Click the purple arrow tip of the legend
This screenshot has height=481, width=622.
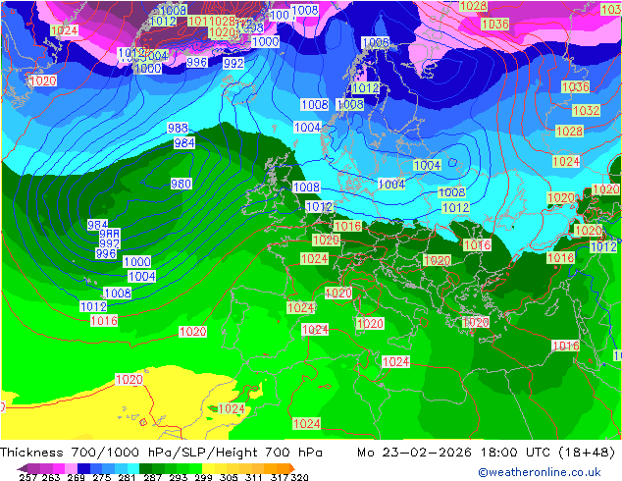(22, 468)
